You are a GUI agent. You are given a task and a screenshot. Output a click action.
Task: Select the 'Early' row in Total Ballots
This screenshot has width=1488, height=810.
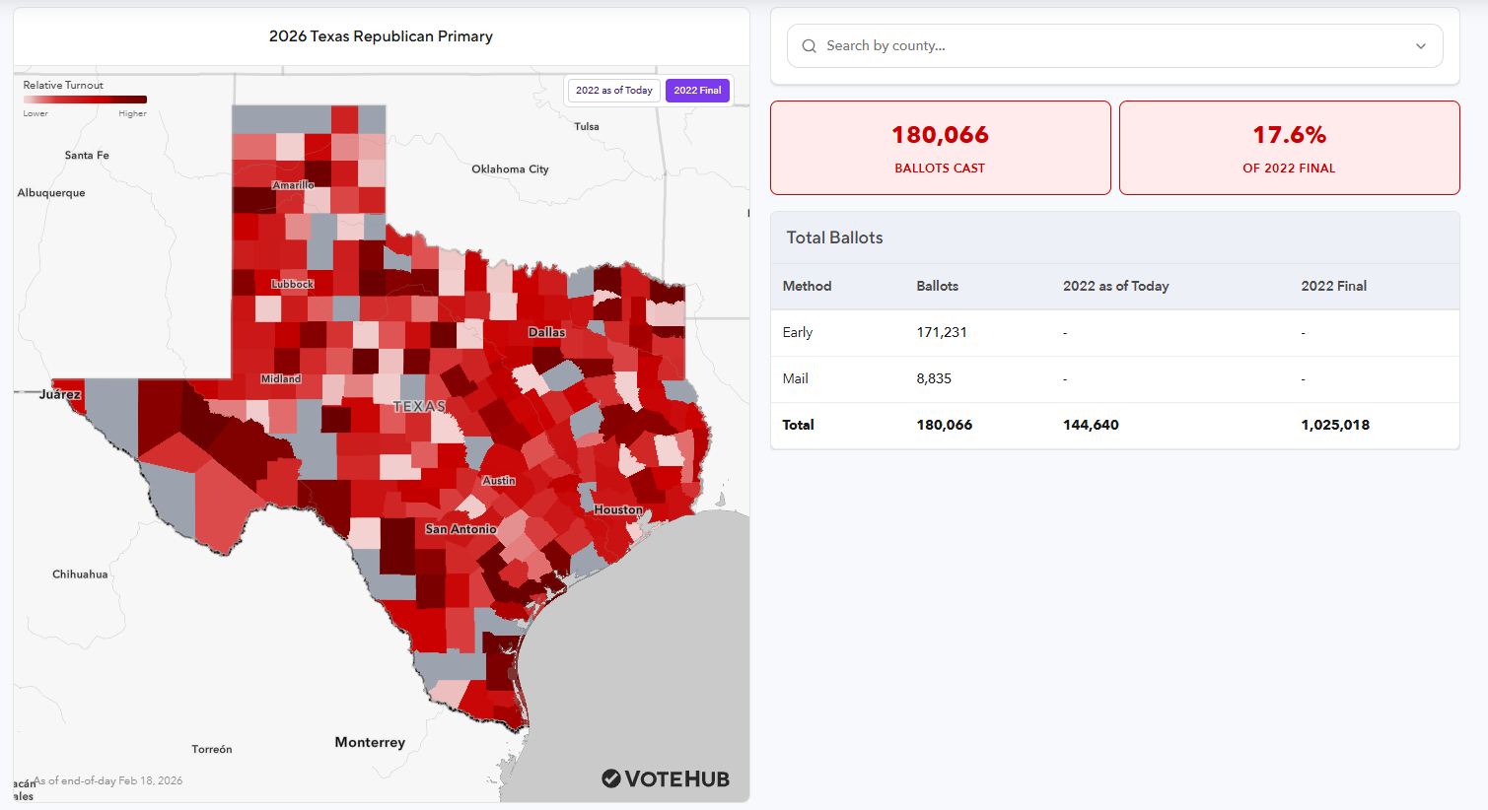[1114, 333]
